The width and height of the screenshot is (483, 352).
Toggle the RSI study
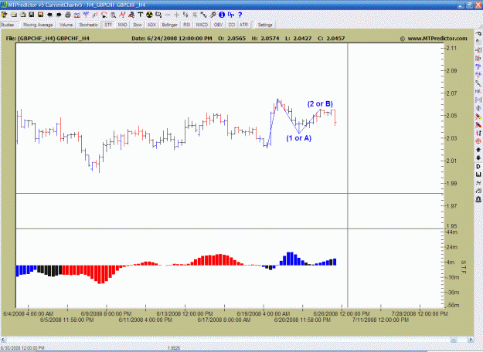pos(187,25)
